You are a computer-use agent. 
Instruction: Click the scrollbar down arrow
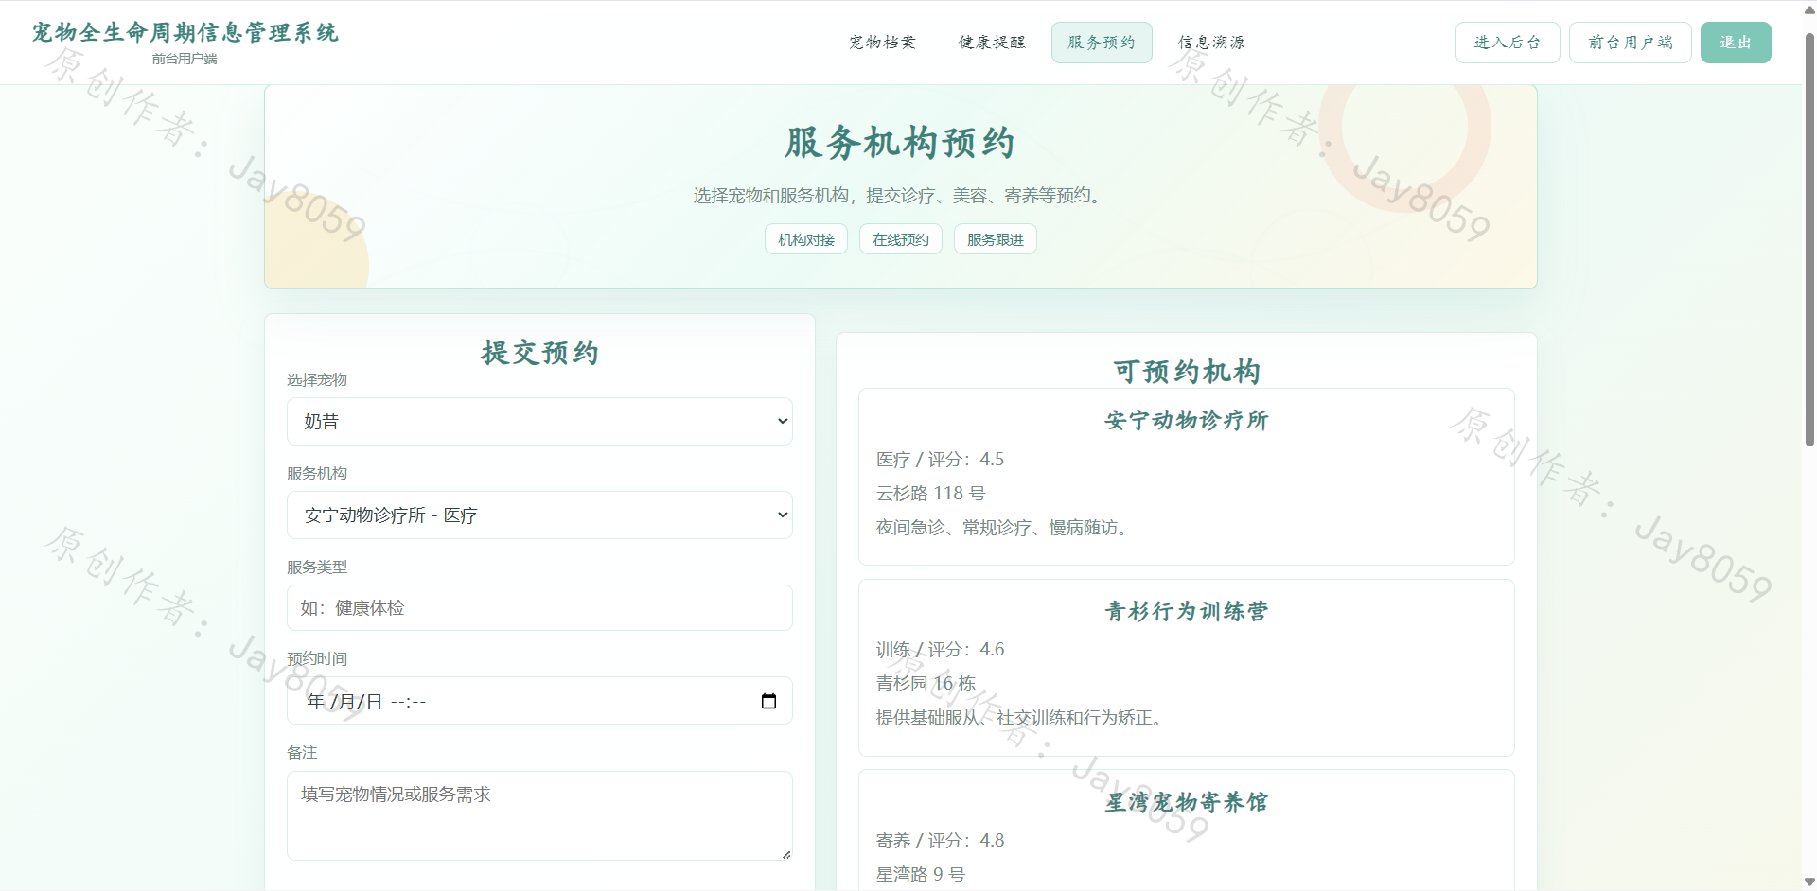pyautogui.click(x=1809, y=882)
